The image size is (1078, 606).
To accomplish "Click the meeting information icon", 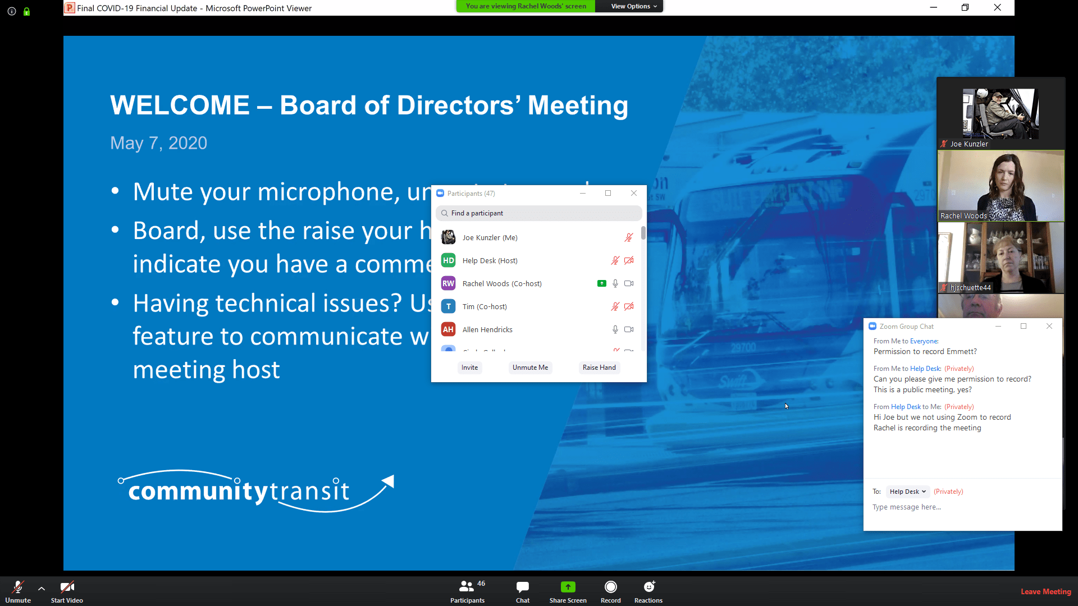I will pyautogui.click(x=12, y=11).
